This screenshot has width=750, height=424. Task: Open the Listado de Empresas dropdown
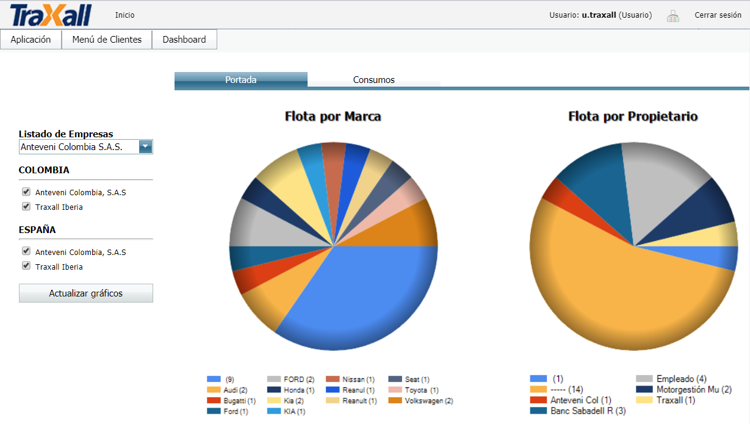point(145,146)
